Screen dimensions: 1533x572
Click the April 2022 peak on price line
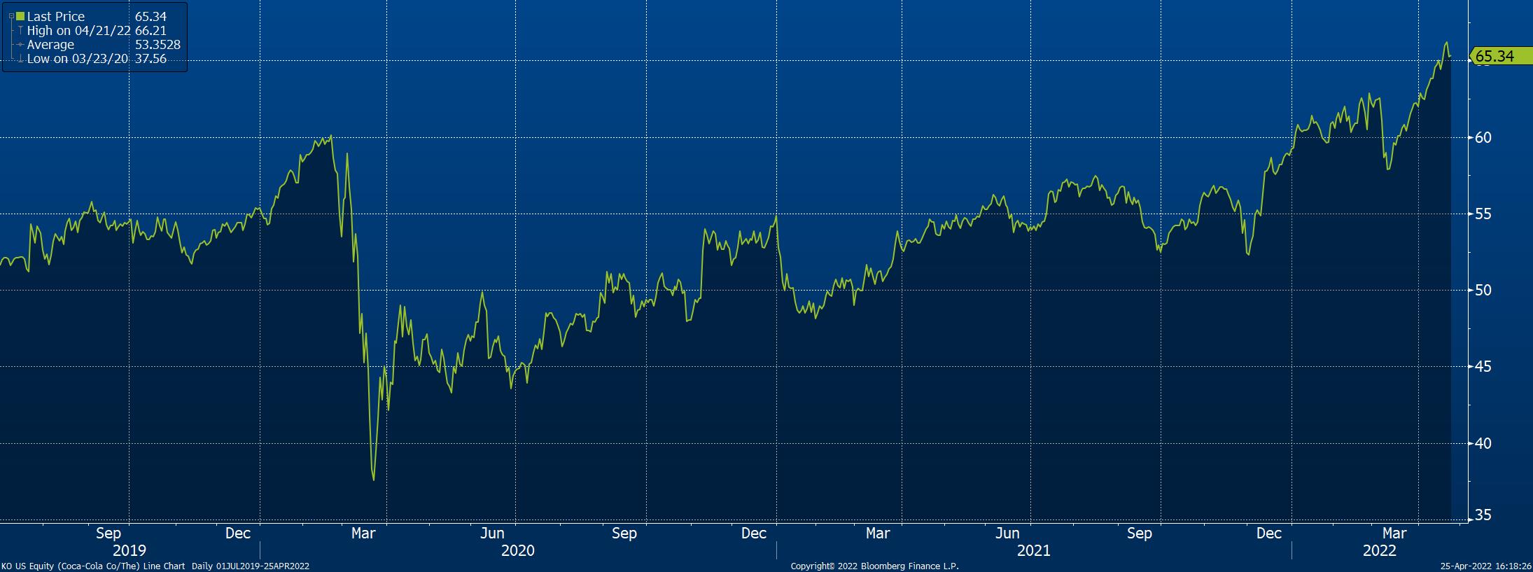pos(1446,43)
